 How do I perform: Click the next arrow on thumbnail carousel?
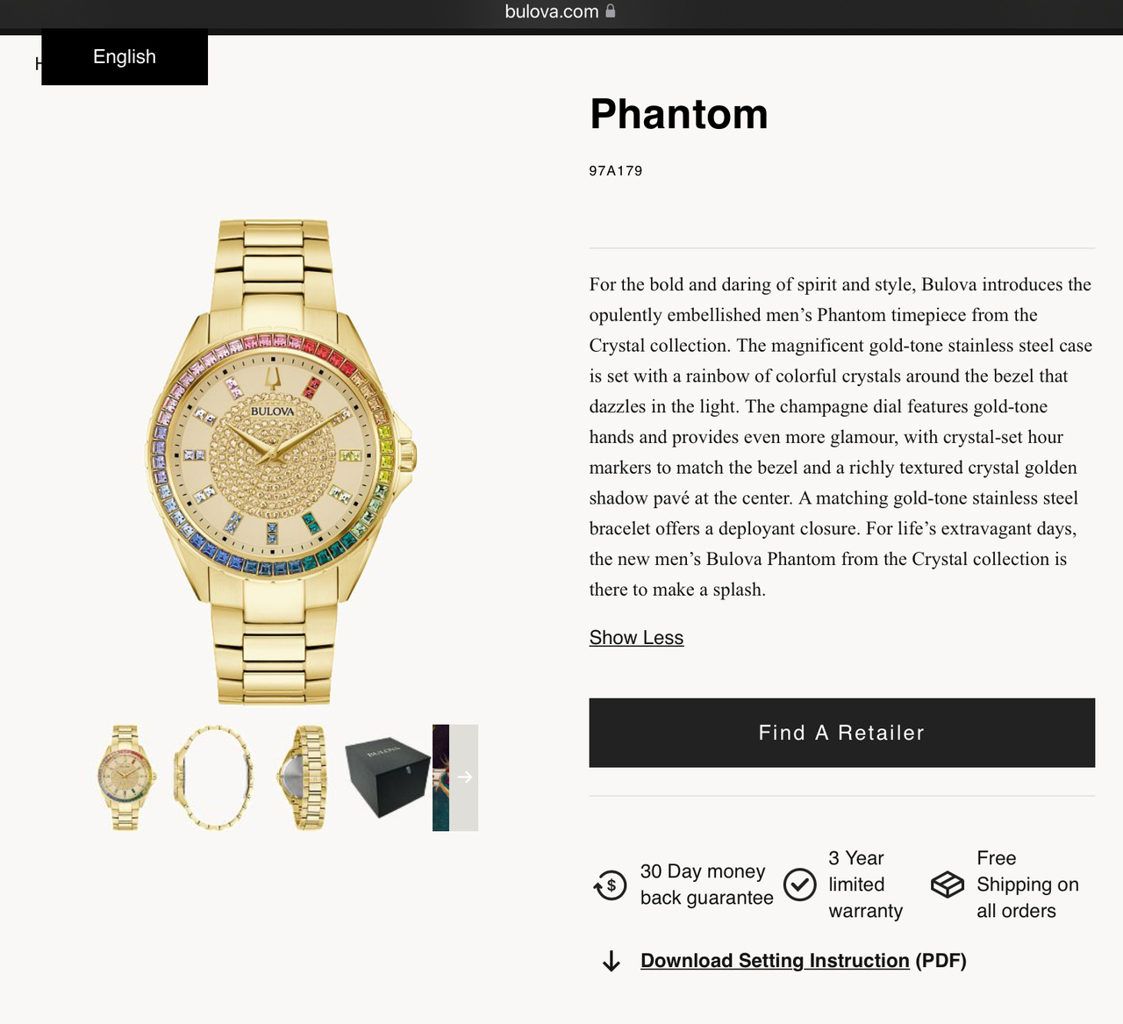[x=465, y=777]
